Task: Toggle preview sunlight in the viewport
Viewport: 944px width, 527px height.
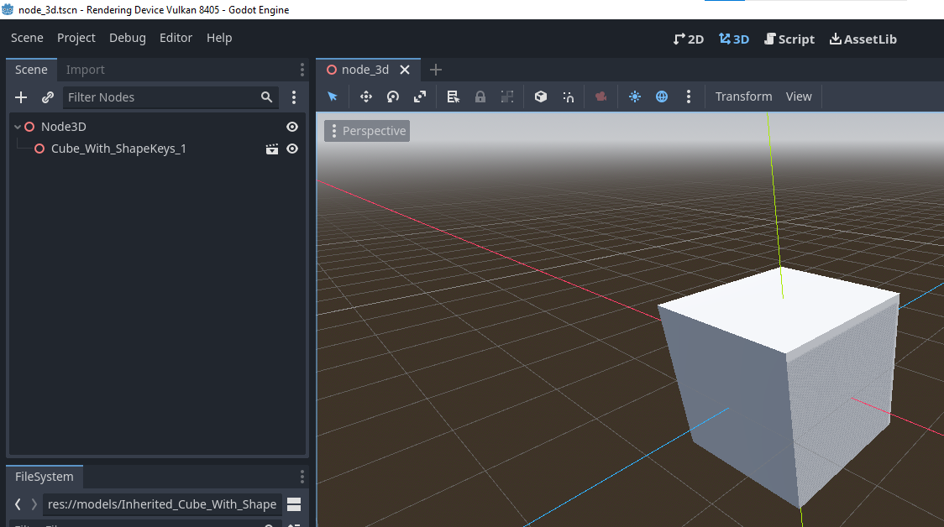Action: (x=634, y=97)
